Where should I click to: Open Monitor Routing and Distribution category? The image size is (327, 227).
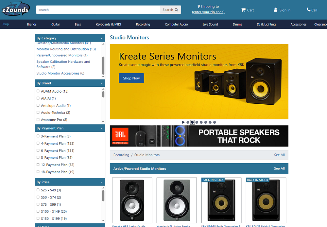pyautogui.click(x=66, y=49)
